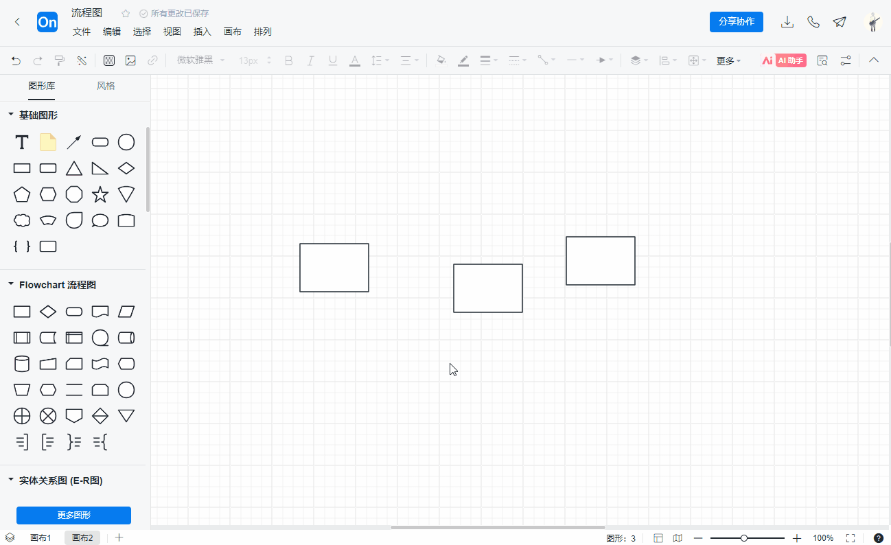
Task: Open the 插入 menu
Action: click(x=202, y=32)
